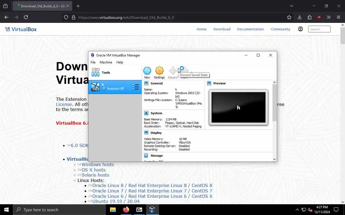Open a new browser tab with plus

[78, 6]
